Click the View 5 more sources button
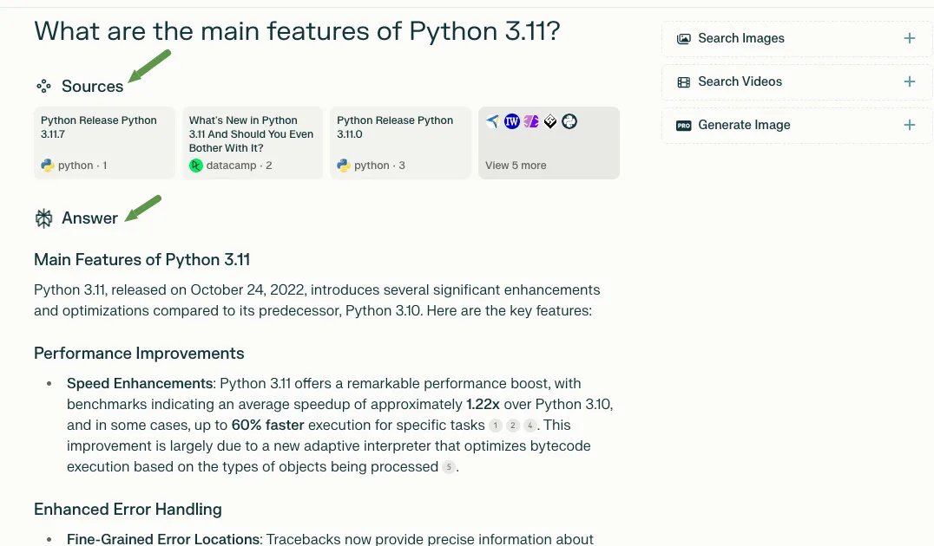934x546 pixels. click(x=516, y=166)
